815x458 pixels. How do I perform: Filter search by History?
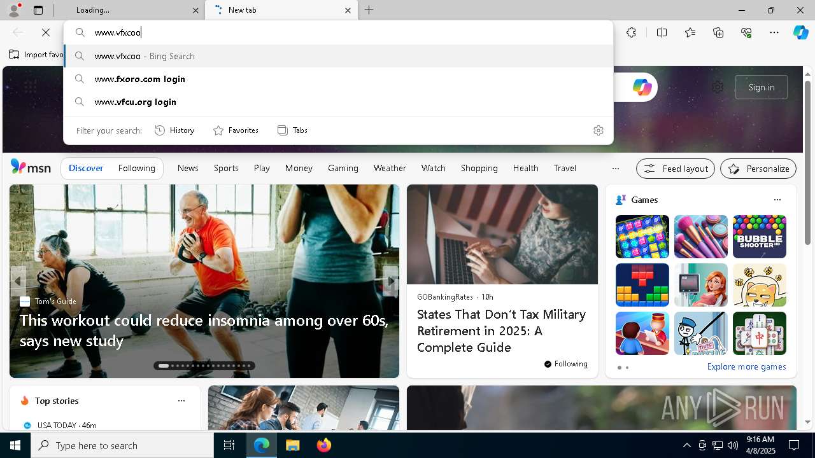pyautogui.click(x=175, y=130)
